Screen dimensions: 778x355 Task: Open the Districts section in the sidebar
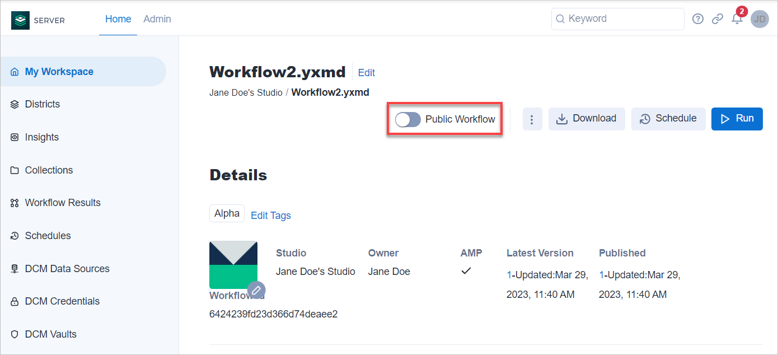43,104
